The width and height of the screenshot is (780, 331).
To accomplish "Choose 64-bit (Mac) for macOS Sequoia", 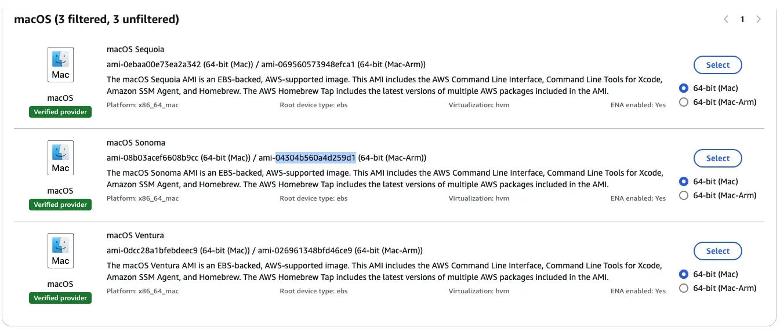I will [x=684, y=88].
